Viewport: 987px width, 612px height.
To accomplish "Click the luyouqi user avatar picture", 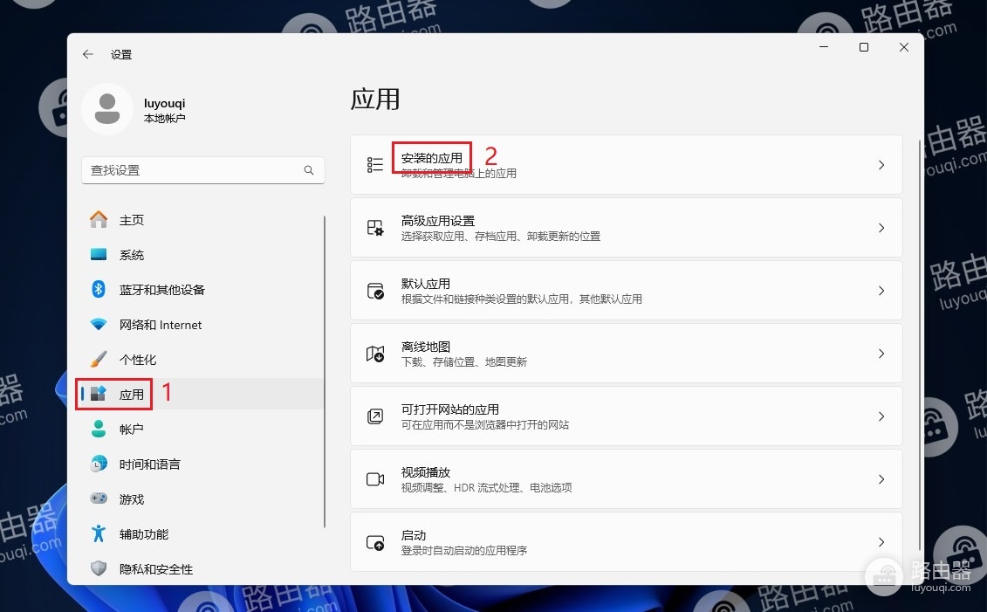I will [107, 109].
